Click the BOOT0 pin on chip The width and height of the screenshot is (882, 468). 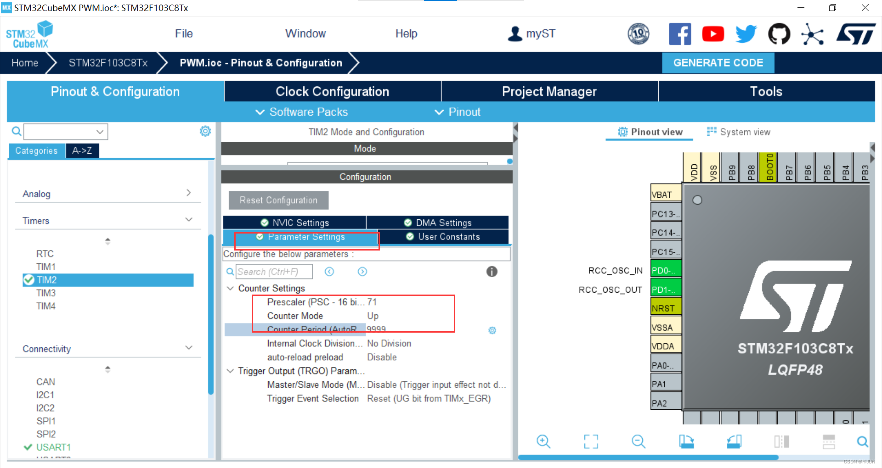pyautogui.click(x=769, y=167)
